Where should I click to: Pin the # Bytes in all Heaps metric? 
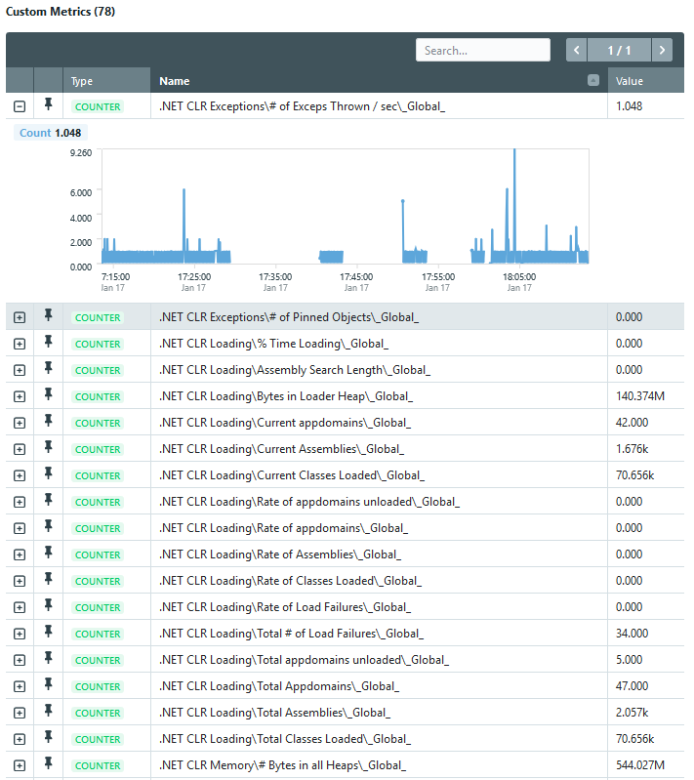pos(48,763)
